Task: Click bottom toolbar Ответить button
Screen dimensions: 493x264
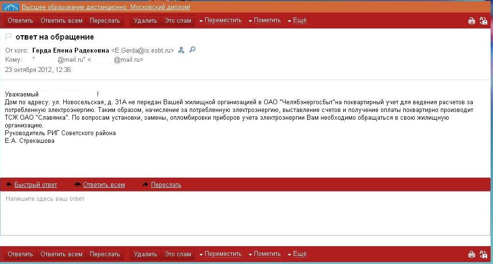Action: [20, 254]
